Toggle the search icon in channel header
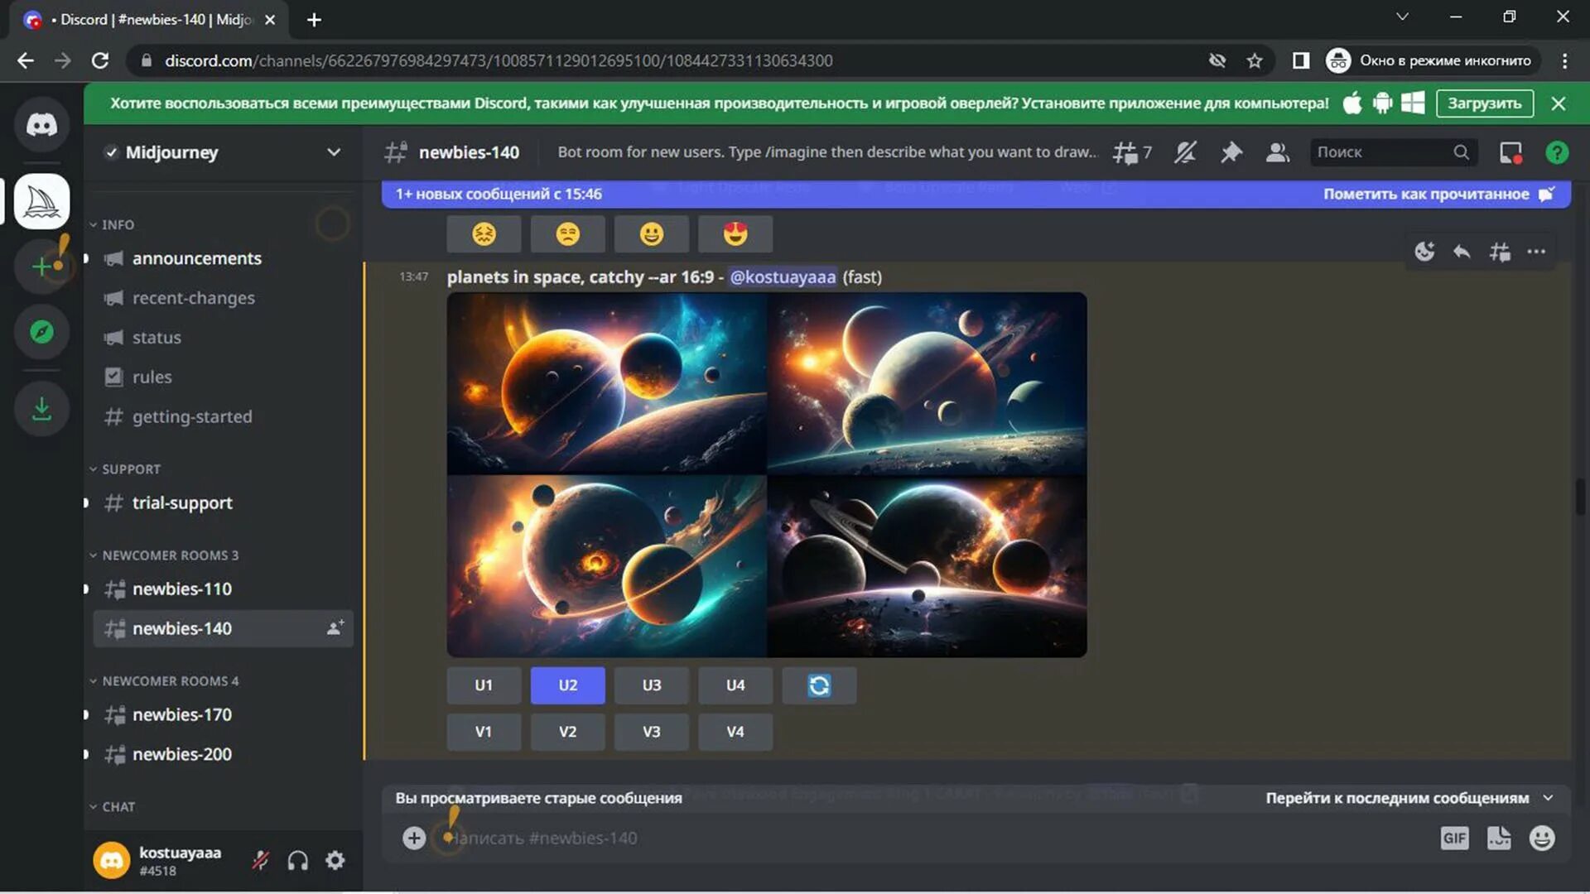This screenshot has height=894, width=1590. click(1461, 151)
